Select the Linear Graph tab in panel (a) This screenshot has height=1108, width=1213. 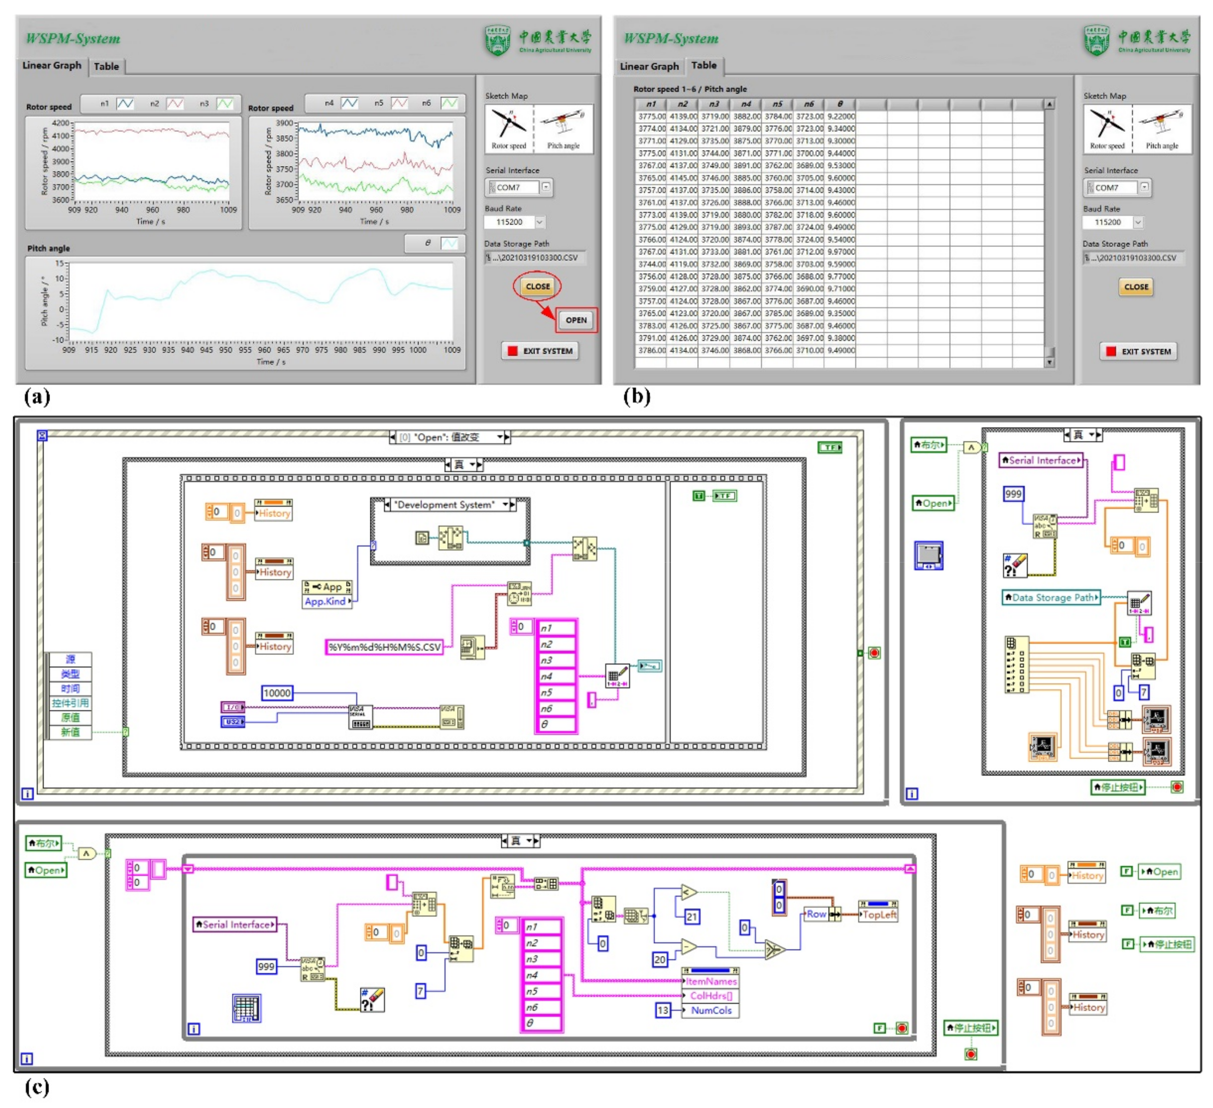[52, 66]
